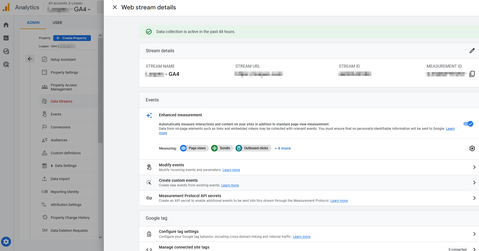
Task: Click the Conversions flag icon
Action: [44, 127]
